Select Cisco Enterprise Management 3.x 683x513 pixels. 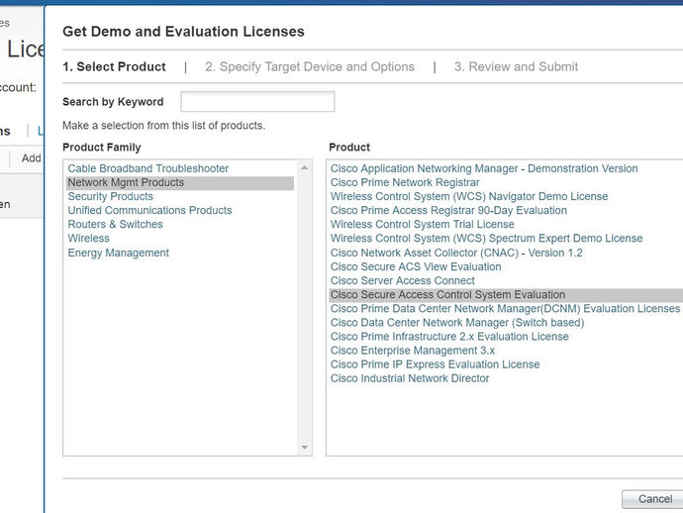(413, 351)
